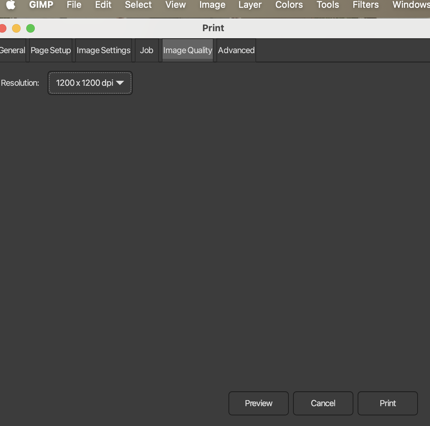
Task: Open the Filters menu
Action: 366,5
